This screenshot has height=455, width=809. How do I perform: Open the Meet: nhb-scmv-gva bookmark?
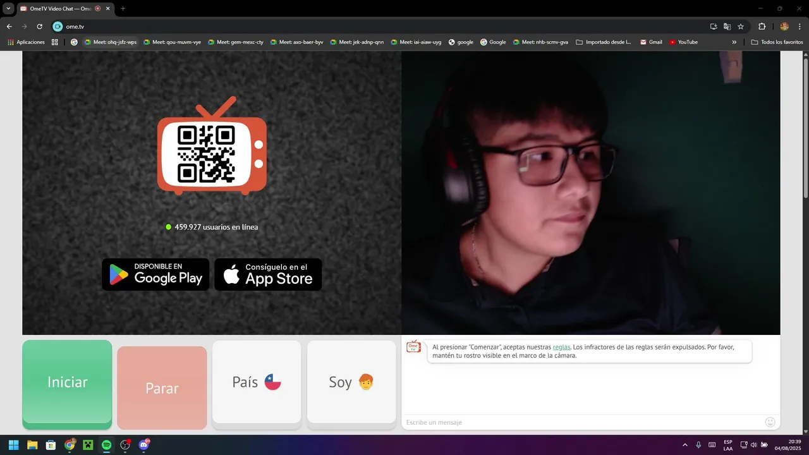point(540,42)
